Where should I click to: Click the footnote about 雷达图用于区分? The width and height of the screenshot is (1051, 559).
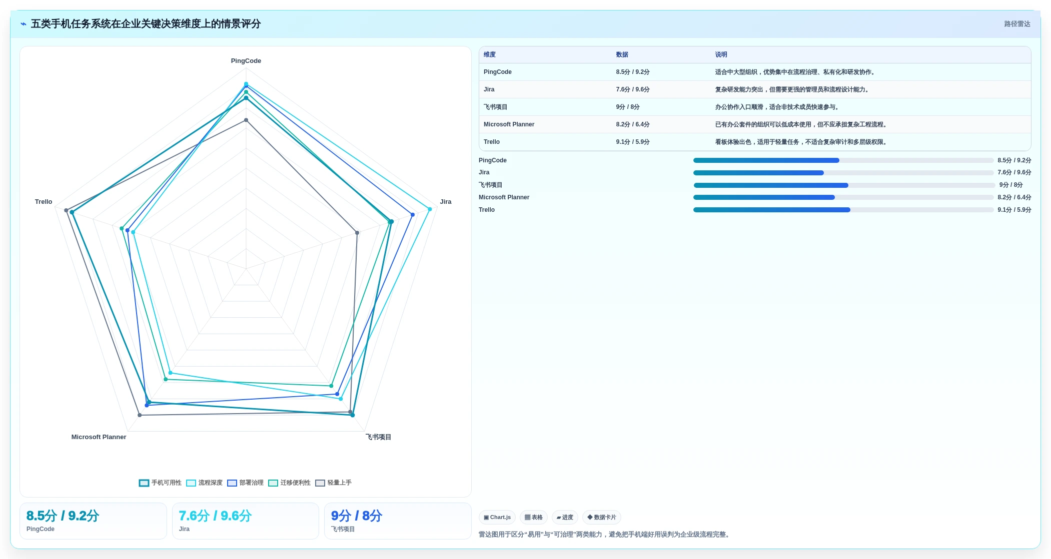tap(605, 535)
